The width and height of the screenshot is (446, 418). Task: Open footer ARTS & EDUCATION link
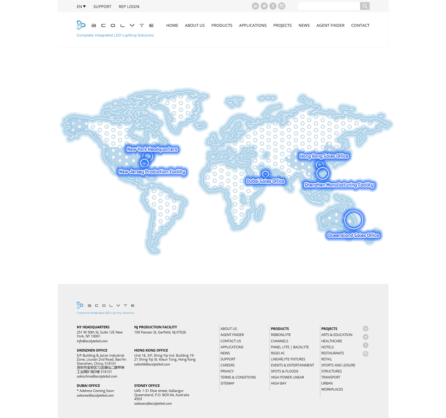click(337, 335)
